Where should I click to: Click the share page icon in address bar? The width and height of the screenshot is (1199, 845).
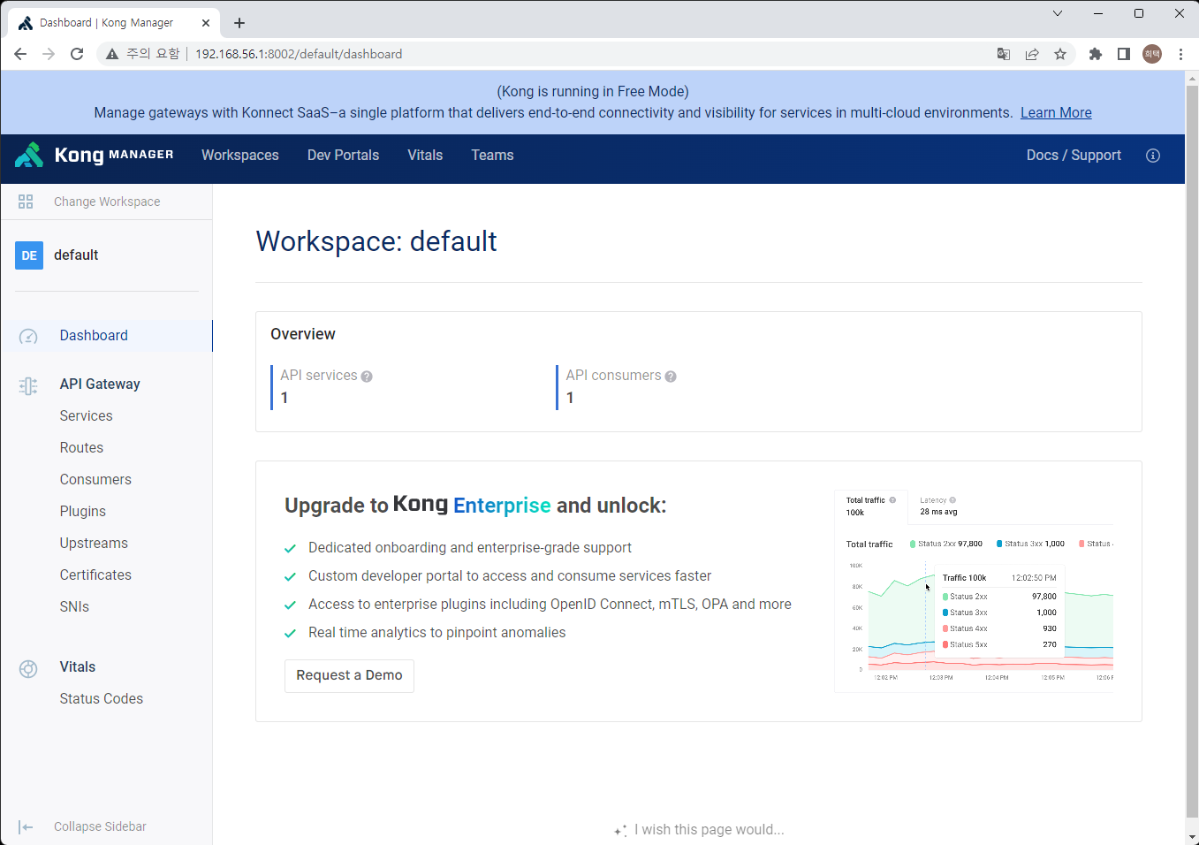pos(1032,54)
